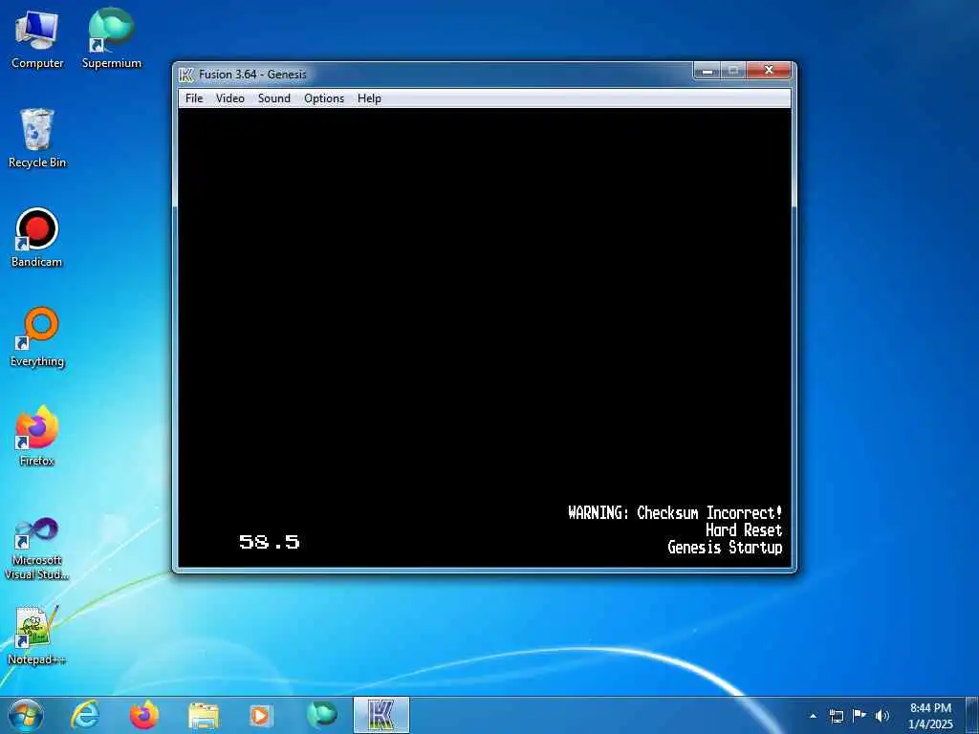Select the Recycle Bin icon
Screen dimensions: 979x734
point(37,138)
